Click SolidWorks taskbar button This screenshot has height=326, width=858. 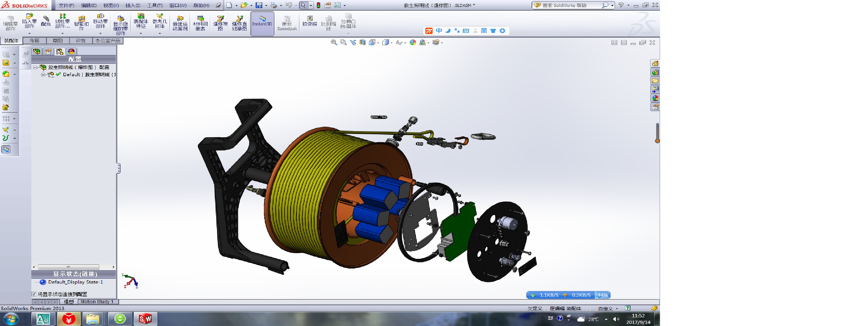coord(145,319)
